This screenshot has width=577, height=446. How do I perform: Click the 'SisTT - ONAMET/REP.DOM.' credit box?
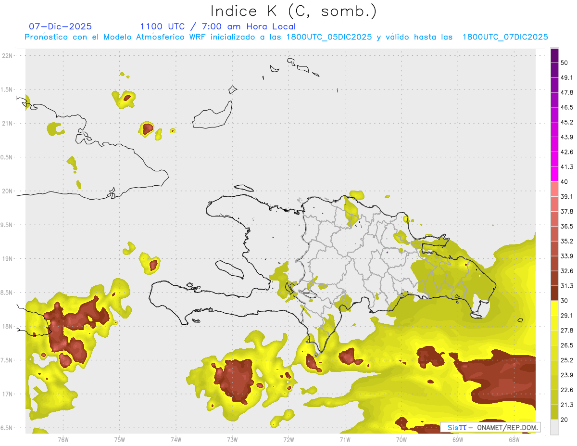click(490, 427)
